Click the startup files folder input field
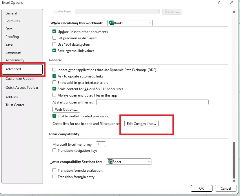The image size is (240, 196). (x=152, y=102)
